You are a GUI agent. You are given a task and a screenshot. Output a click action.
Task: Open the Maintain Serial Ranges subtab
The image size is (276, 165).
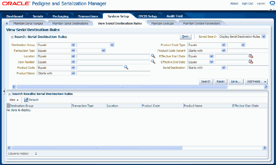tap(28, 23)
